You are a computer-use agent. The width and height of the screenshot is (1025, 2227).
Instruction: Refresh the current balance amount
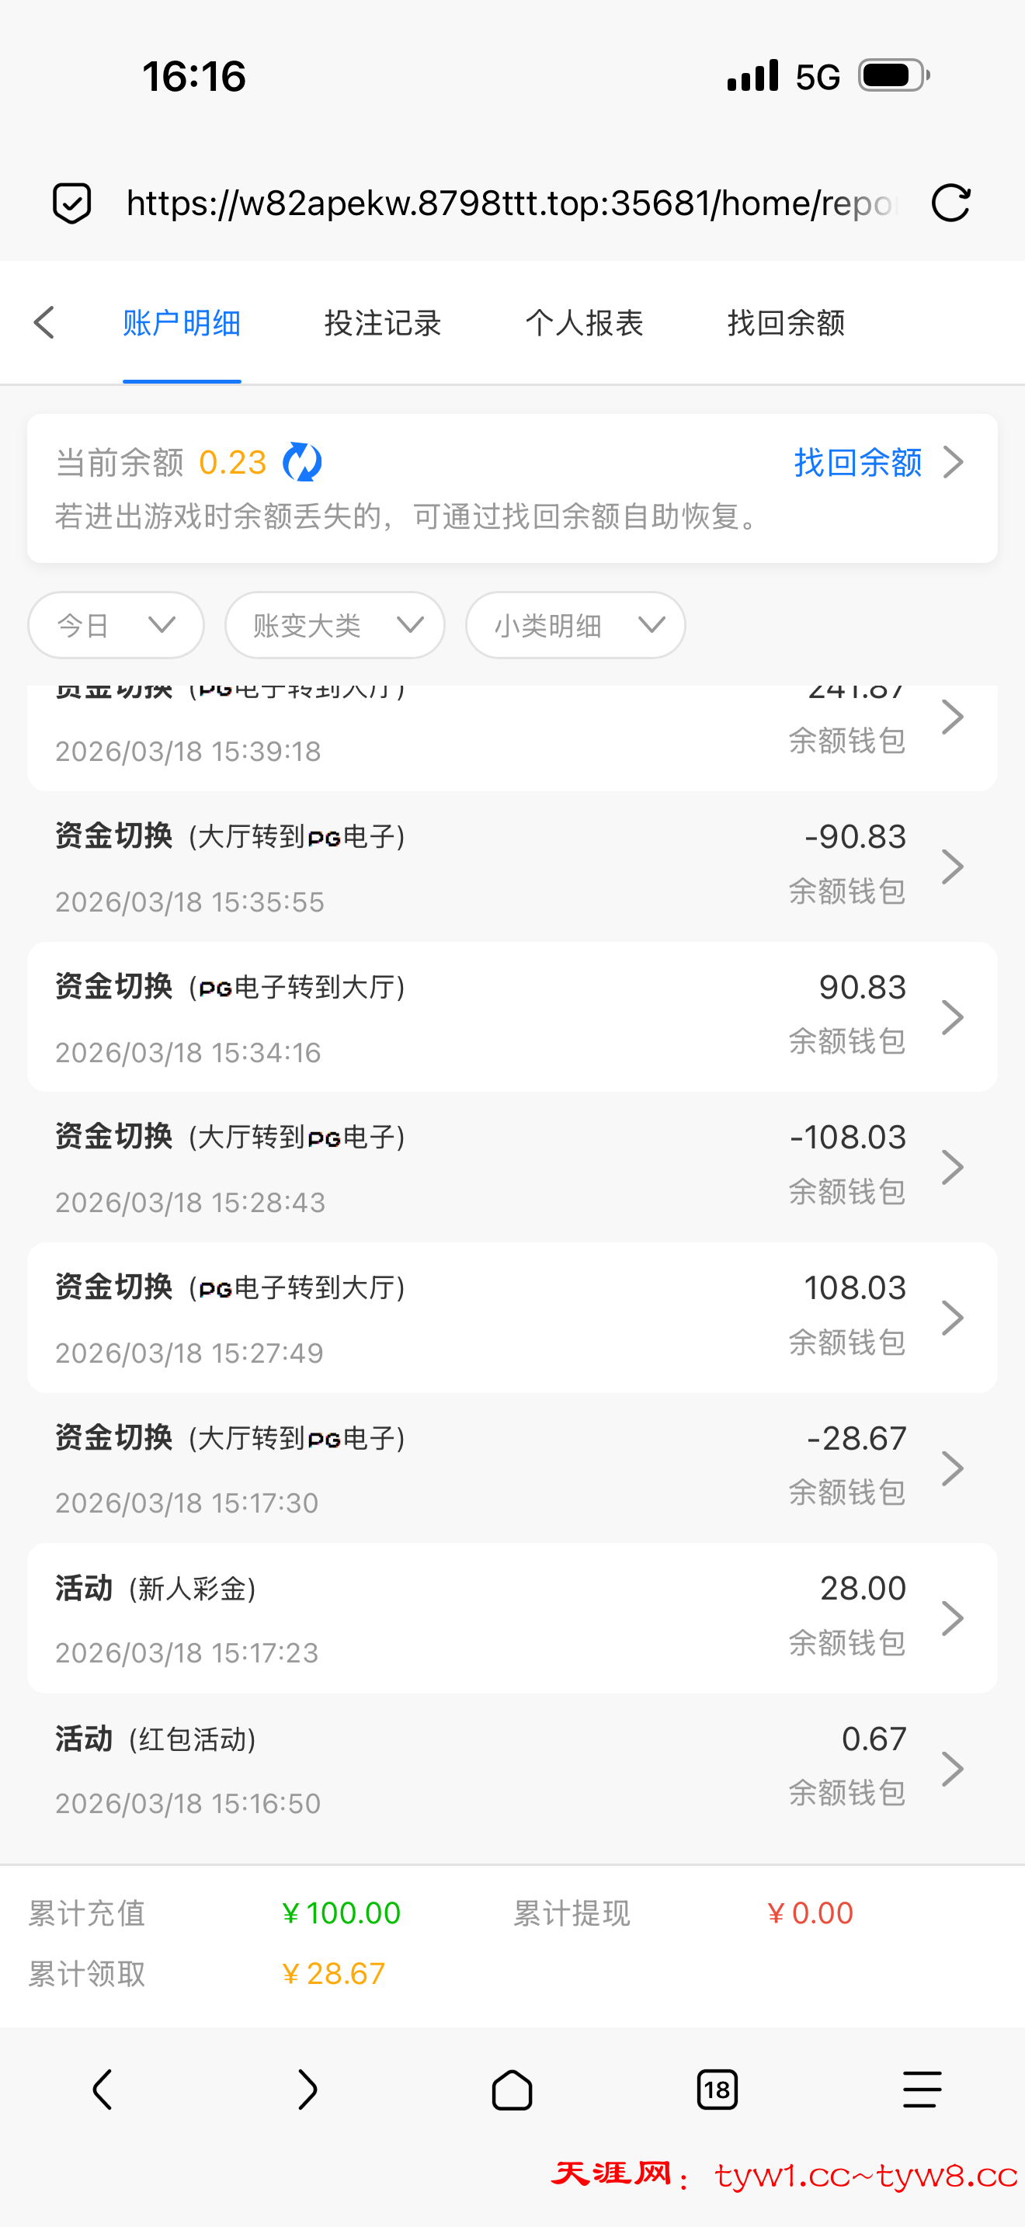303,463
